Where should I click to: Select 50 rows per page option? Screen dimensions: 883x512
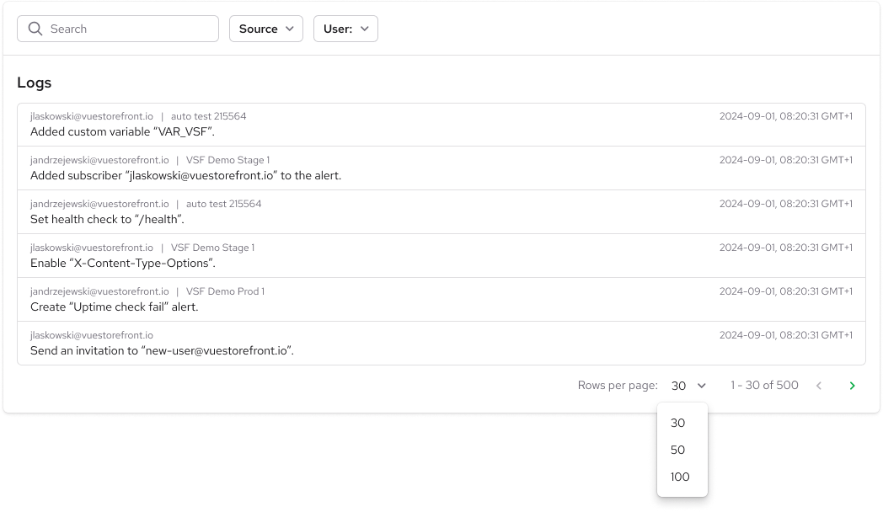[678, 450]
